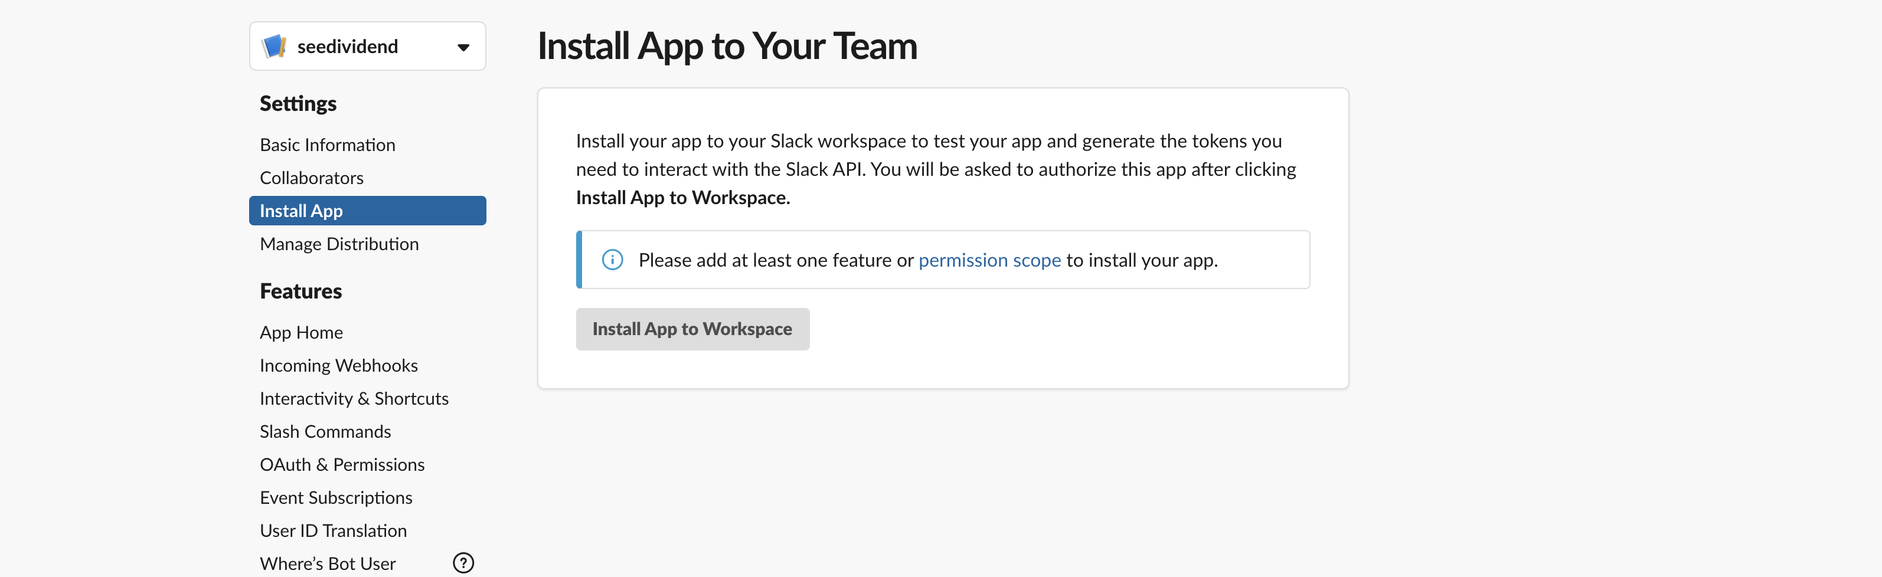Click the help icon beside Where's Bot User
The width and height of the screenshot is (1882, 577).
coord(463,563)
